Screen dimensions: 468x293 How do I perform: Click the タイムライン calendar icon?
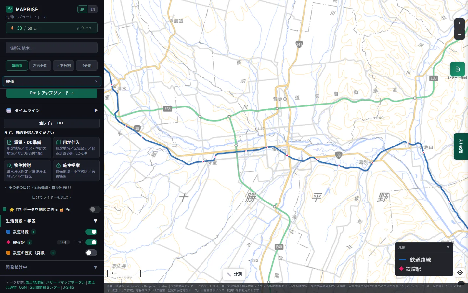(x=9, y=111)
